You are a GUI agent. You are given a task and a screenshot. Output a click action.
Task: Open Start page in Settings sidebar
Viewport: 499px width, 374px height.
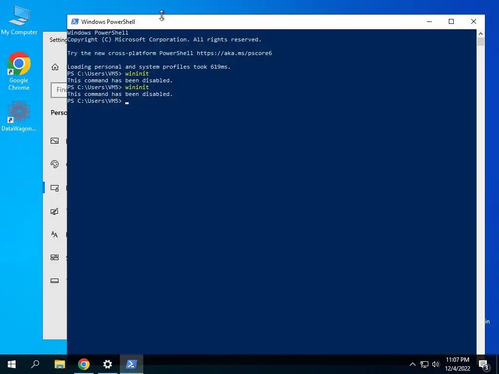(55, 257)
